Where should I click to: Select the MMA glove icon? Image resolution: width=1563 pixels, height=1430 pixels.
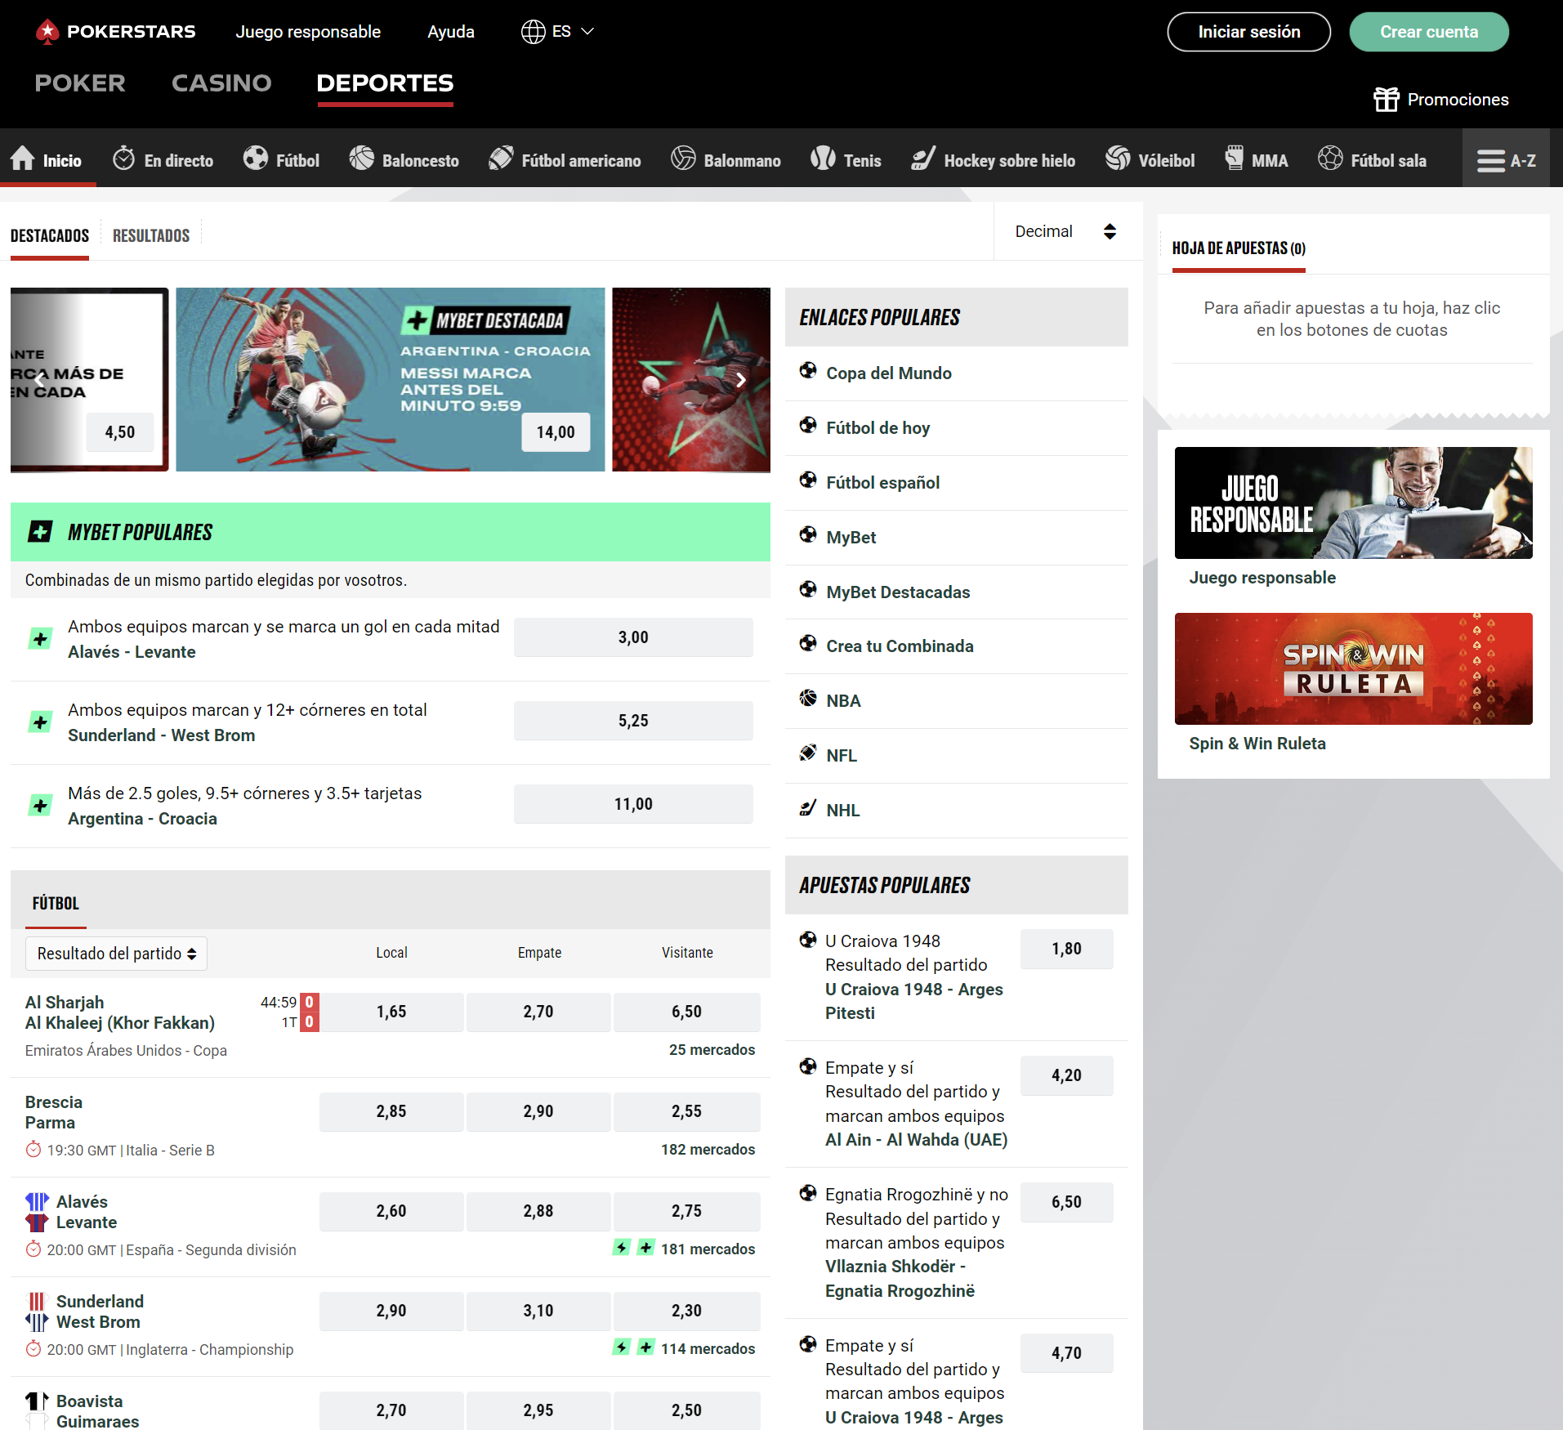[1235, 159]
